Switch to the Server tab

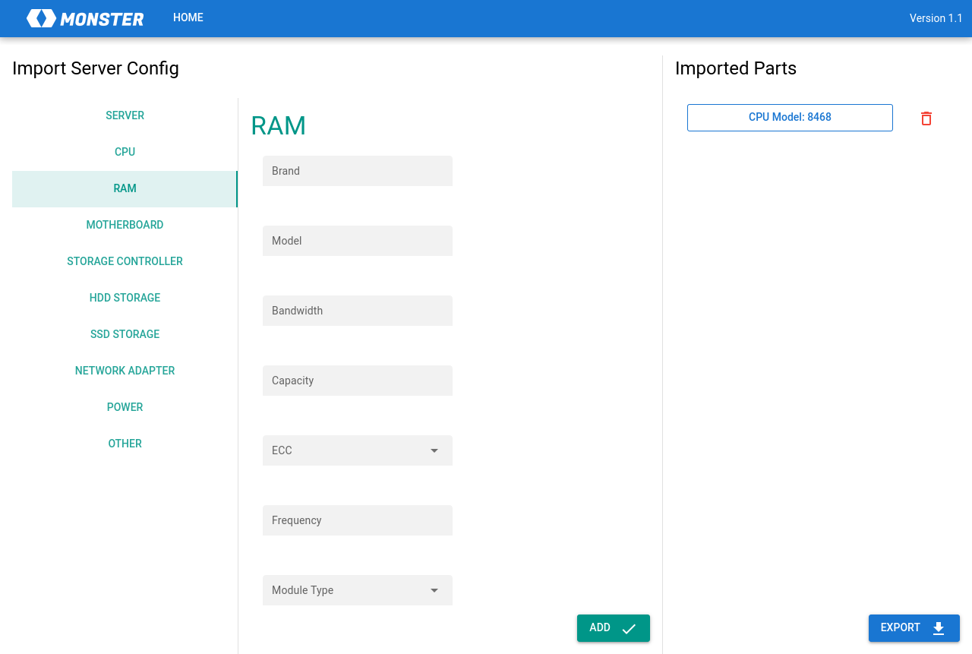[x=125, y=115]
